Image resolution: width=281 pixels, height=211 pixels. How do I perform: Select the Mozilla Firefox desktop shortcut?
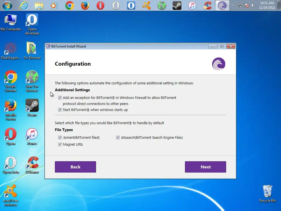click(11, 110)
